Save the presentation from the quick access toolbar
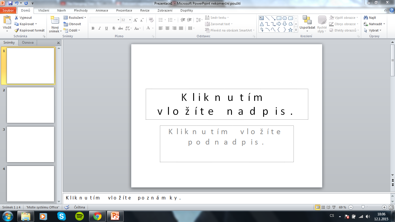The height and width of the screenshot is (222, 395). (10, 3)
